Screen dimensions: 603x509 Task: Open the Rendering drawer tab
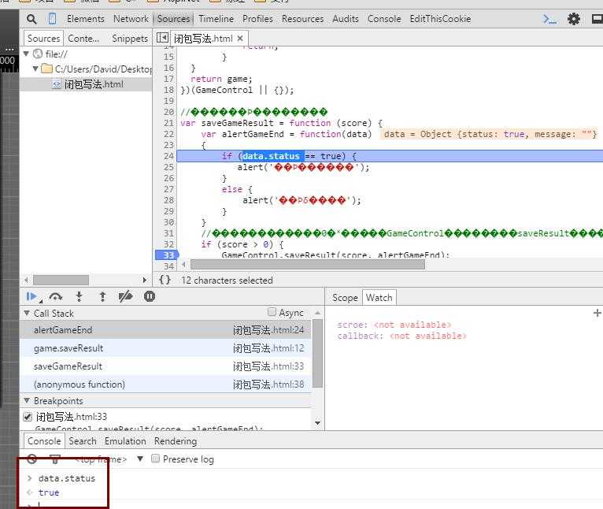[176, 441]
